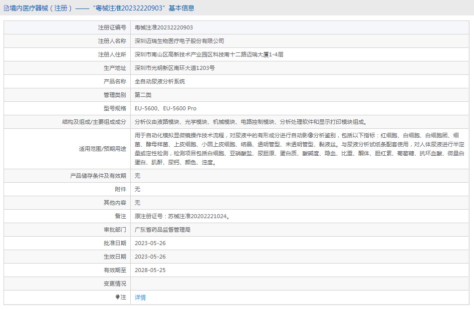
Task: Click the 生效日期 row label
Action: [x=115, y=257]
